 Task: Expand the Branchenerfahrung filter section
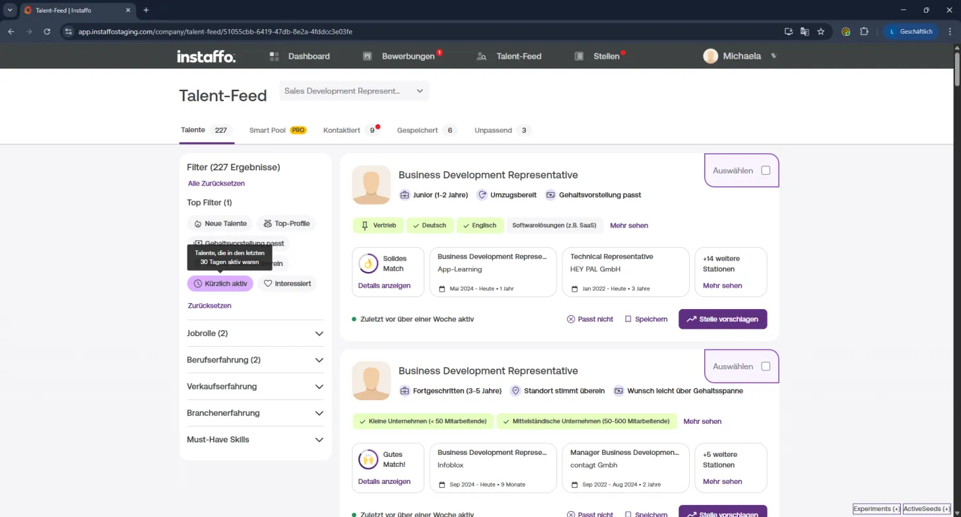(x=255, y=413)
